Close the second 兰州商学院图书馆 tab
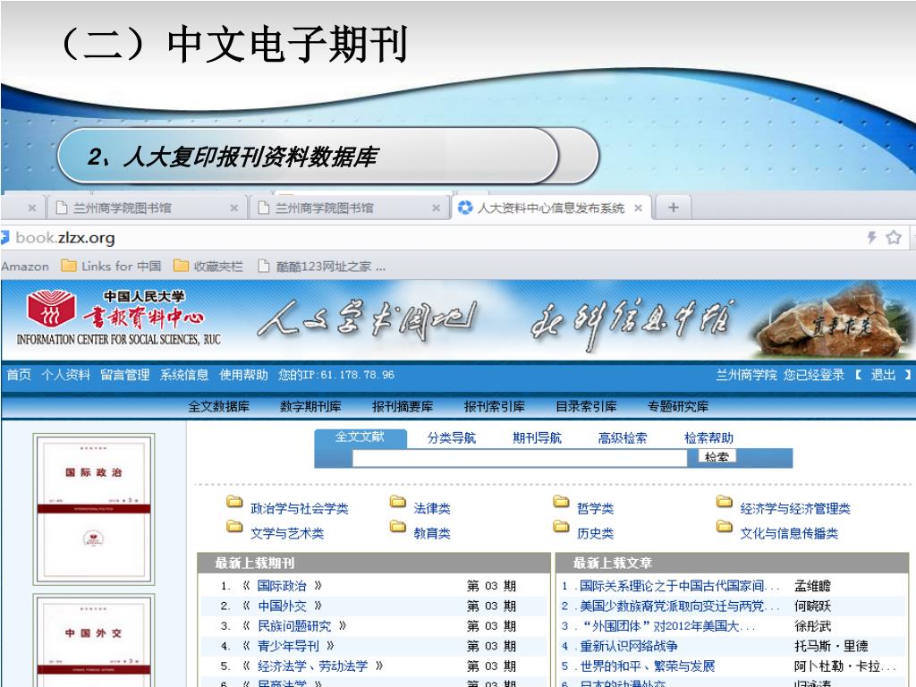 [436, 208]
